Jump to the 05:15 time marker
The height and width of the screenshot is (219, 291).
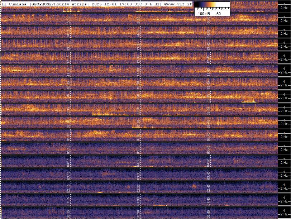pos(68,149)
